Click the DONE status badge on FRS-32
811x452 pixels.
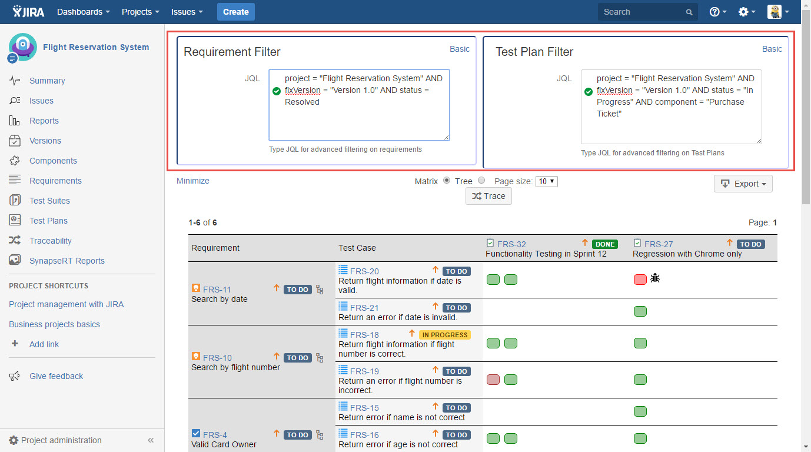tap(605, 244)
